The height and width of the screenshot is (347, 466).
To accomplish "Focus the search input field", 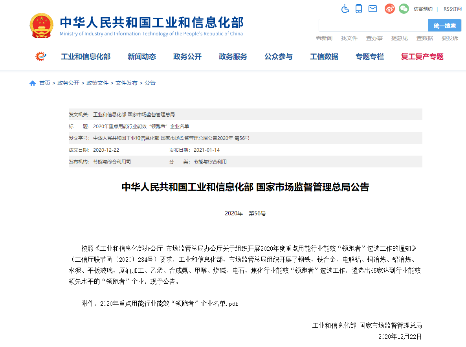I will [374, 26].
